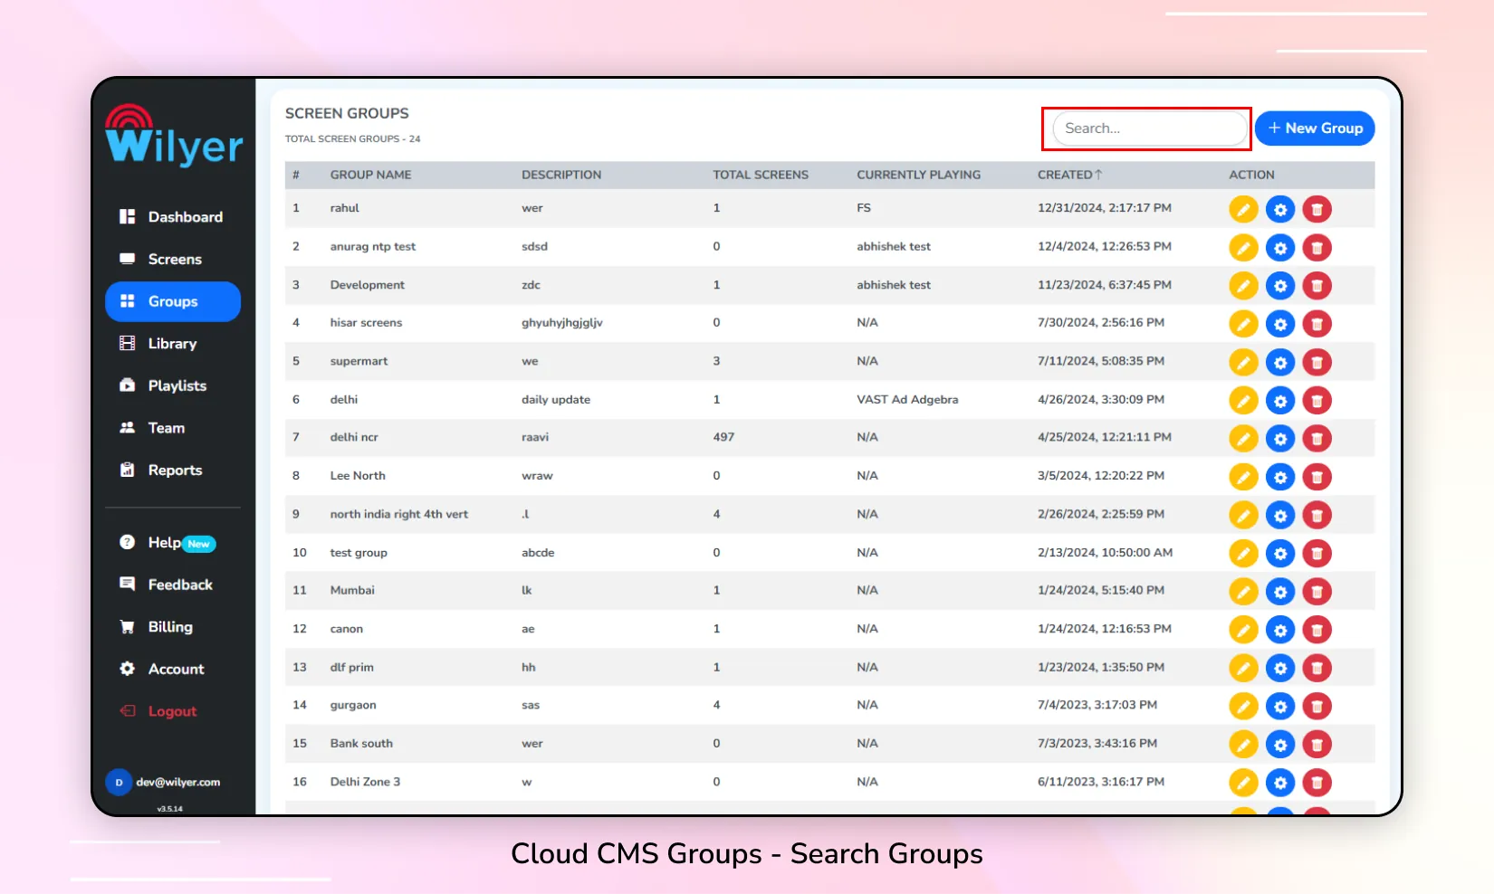Delete the Development group
Image resolution: width=1494 pixels, height=894 pixels.
pyautogui.click(x=1317, y=286)
